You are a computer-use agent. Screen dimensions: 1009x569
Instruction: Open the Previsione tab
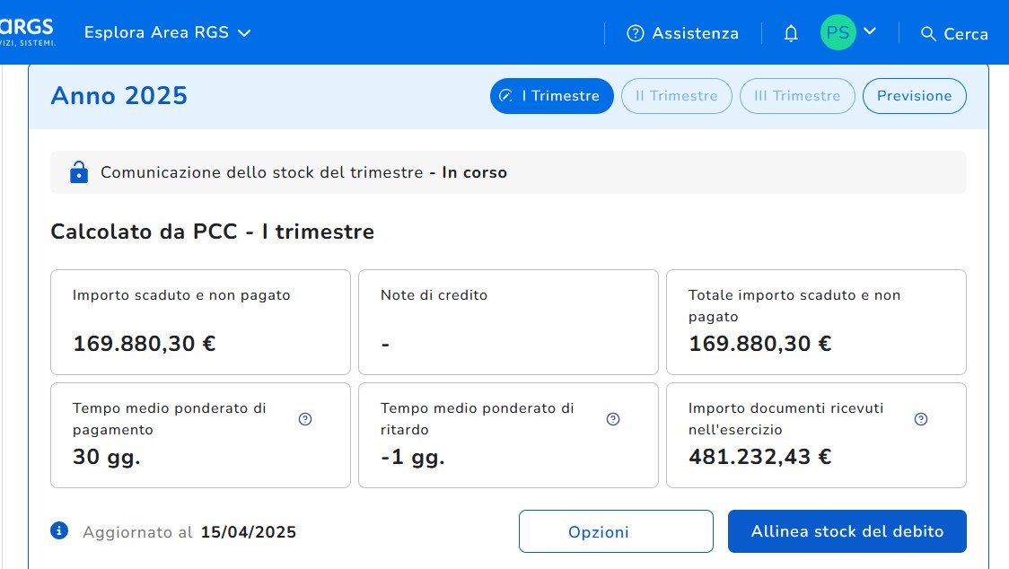[914, 96]
